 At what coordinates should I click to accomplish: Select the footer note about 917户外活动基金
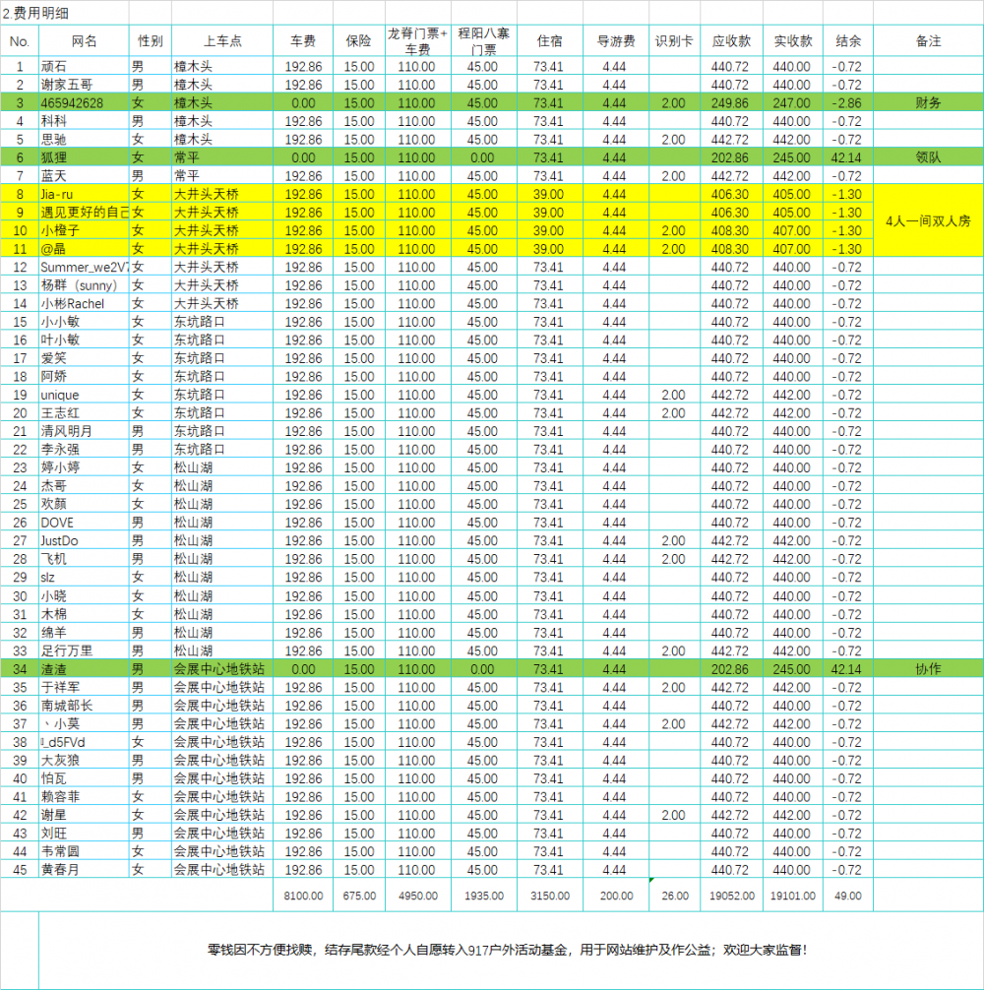tap(508, 951)
